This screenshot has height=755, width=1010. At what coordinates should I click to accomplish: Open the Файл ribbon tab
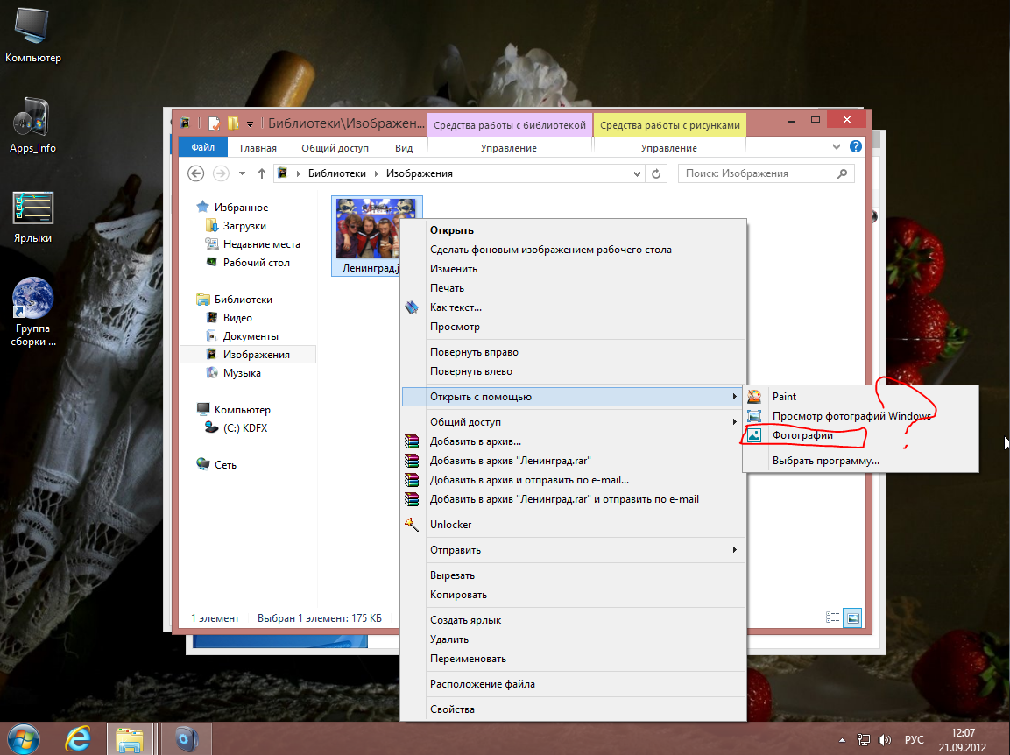point(203,147)
